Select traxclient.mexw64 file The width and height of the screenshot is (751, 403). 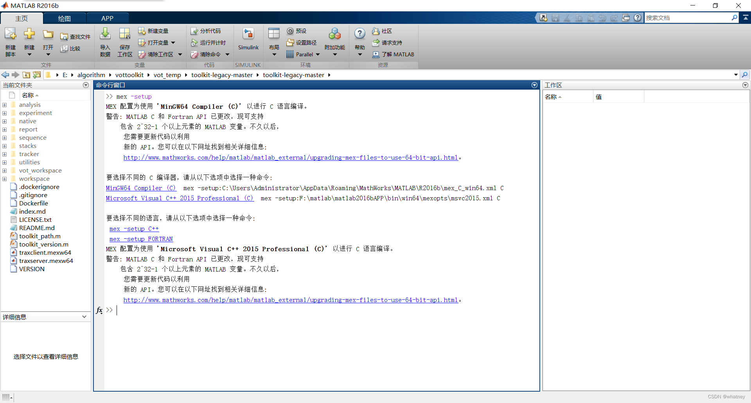click(45, 253)
